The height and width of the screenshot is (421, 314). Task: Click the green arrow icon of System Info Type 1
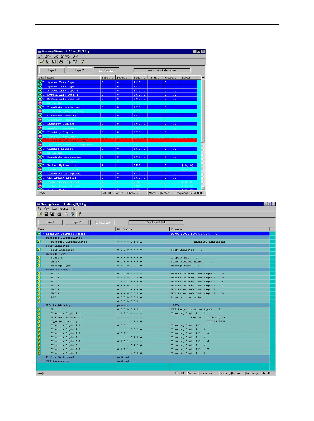(40, 82)
